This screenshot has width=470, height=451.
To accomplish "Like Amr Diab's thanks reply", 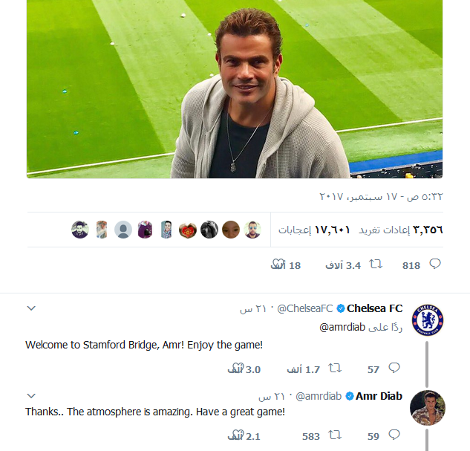I will pyautogui.click(x=237, y=435).
